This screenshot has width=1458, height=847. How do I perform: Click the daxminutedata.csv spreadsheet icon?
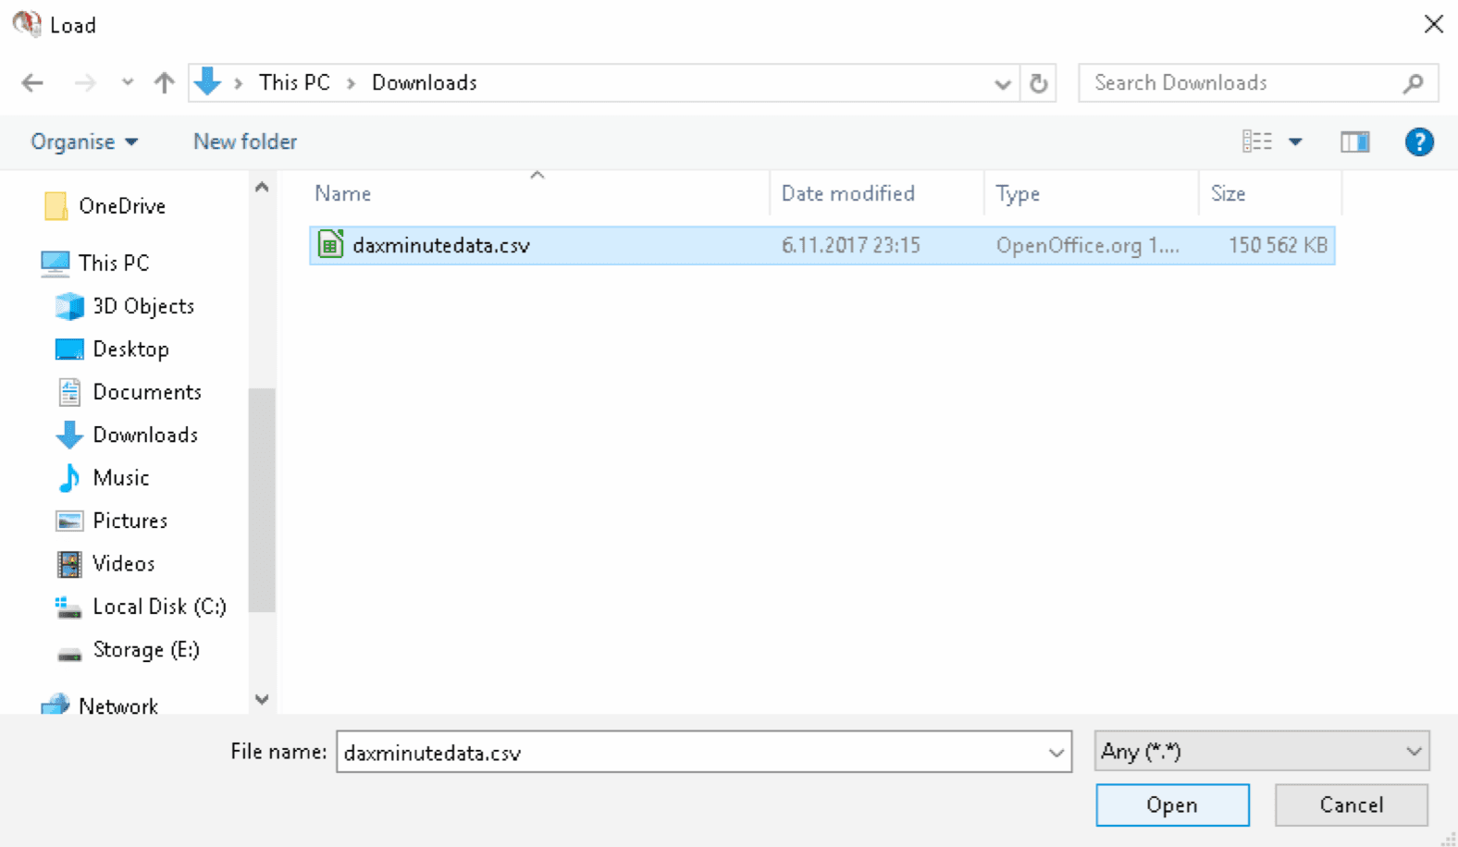pyautogui.click(x=330, y=244)
